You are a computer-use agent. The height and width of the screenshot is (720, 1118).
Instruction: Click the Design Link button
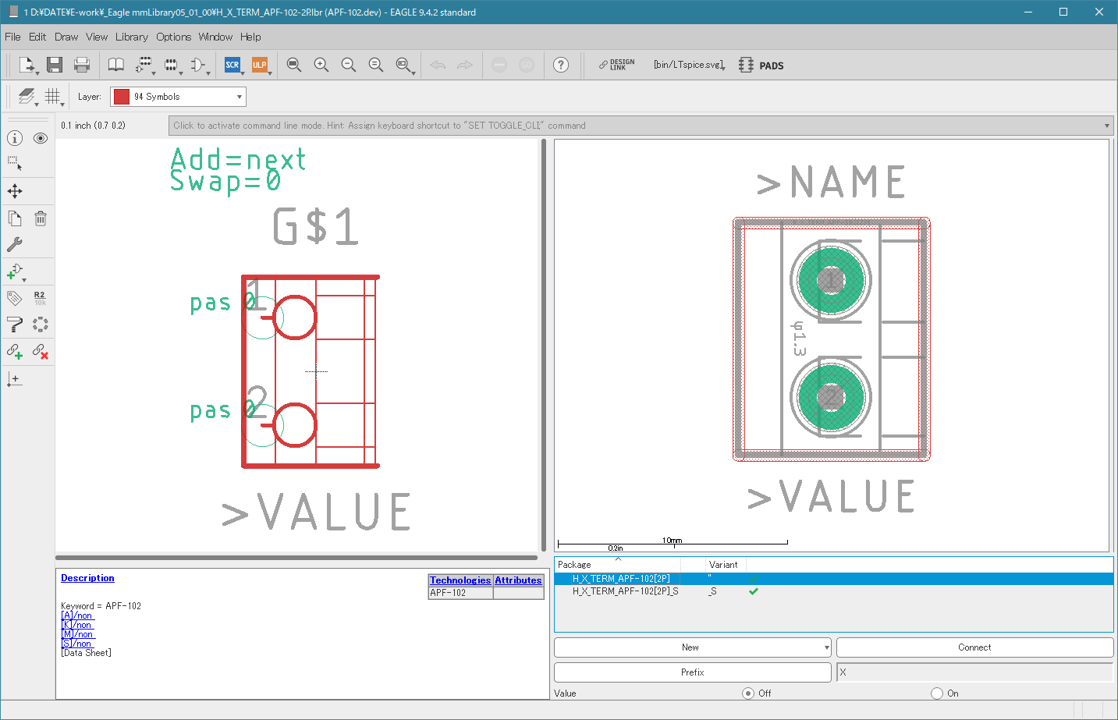(616, 65)
